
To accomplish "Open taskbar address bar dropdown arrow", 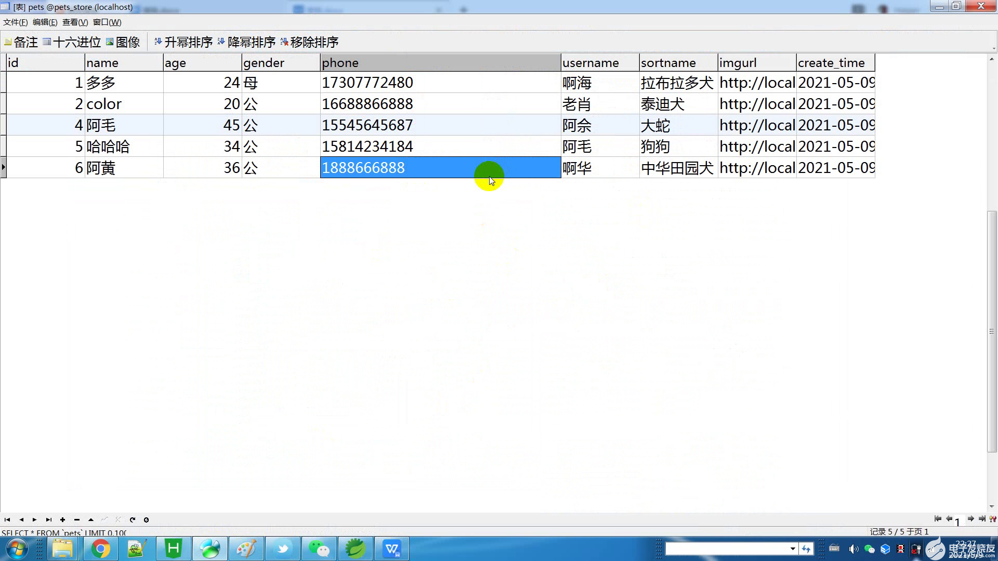I will pos(793,549).
